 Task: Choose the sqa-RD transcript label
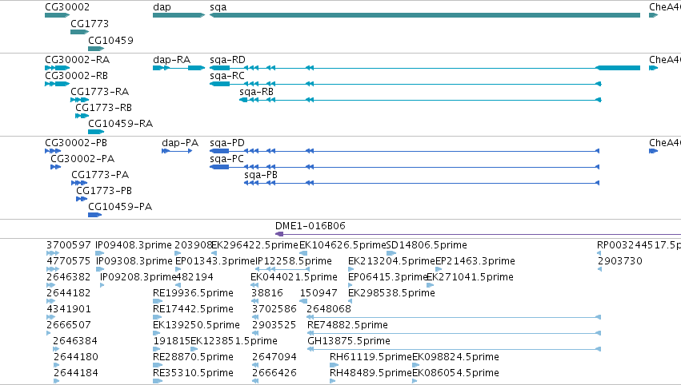pos(227,59)
